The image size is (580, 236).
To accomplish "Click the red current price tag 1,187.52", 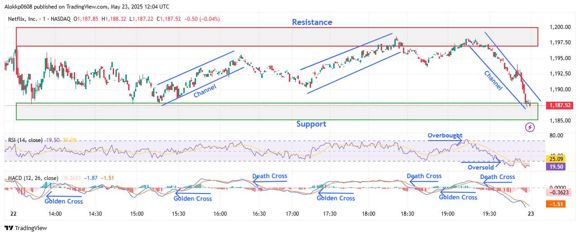I will 560,105.
